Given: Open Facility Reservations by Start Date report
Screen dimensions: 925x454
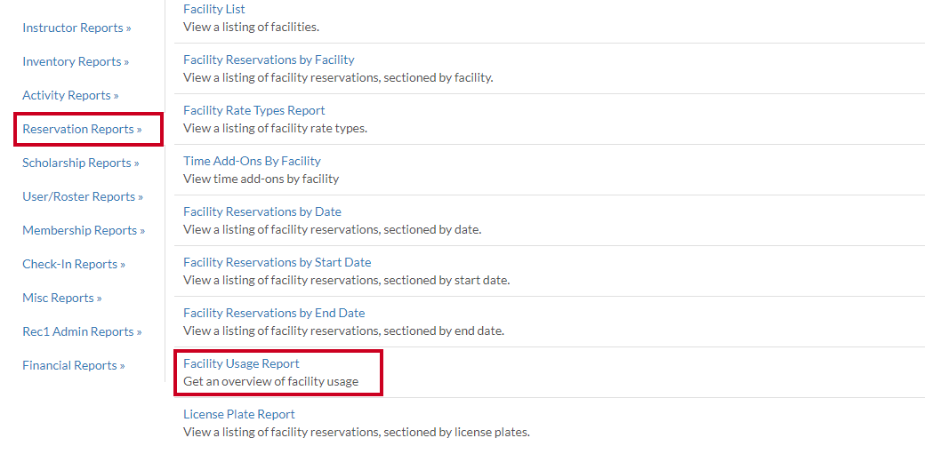Looking at the screenshot, I should point(277,262).
